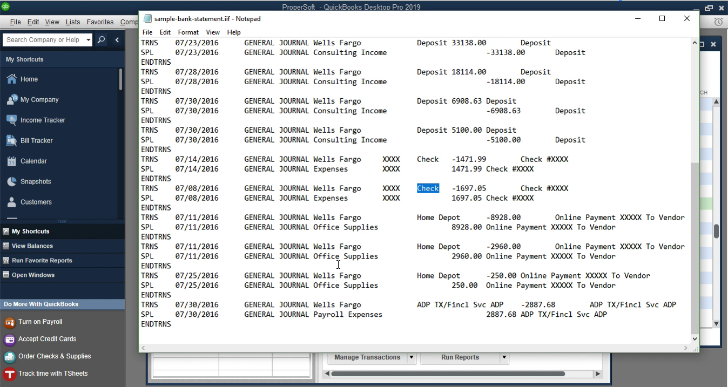Collapse the left sidebar with the arrow icon
Screen dimensions: 728x387
pyautogui.click(x=117, y=40)
